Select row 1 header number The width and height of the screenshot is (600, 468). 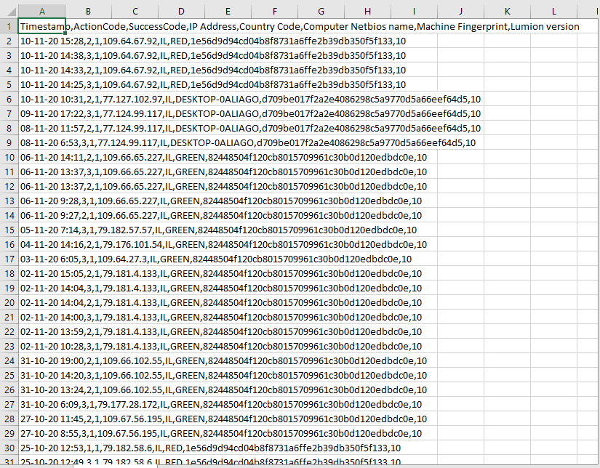tap(9, 26)
